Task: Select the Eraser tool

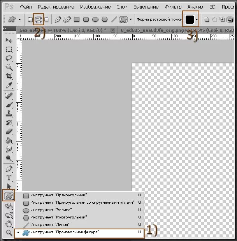Action: (9, 131)
